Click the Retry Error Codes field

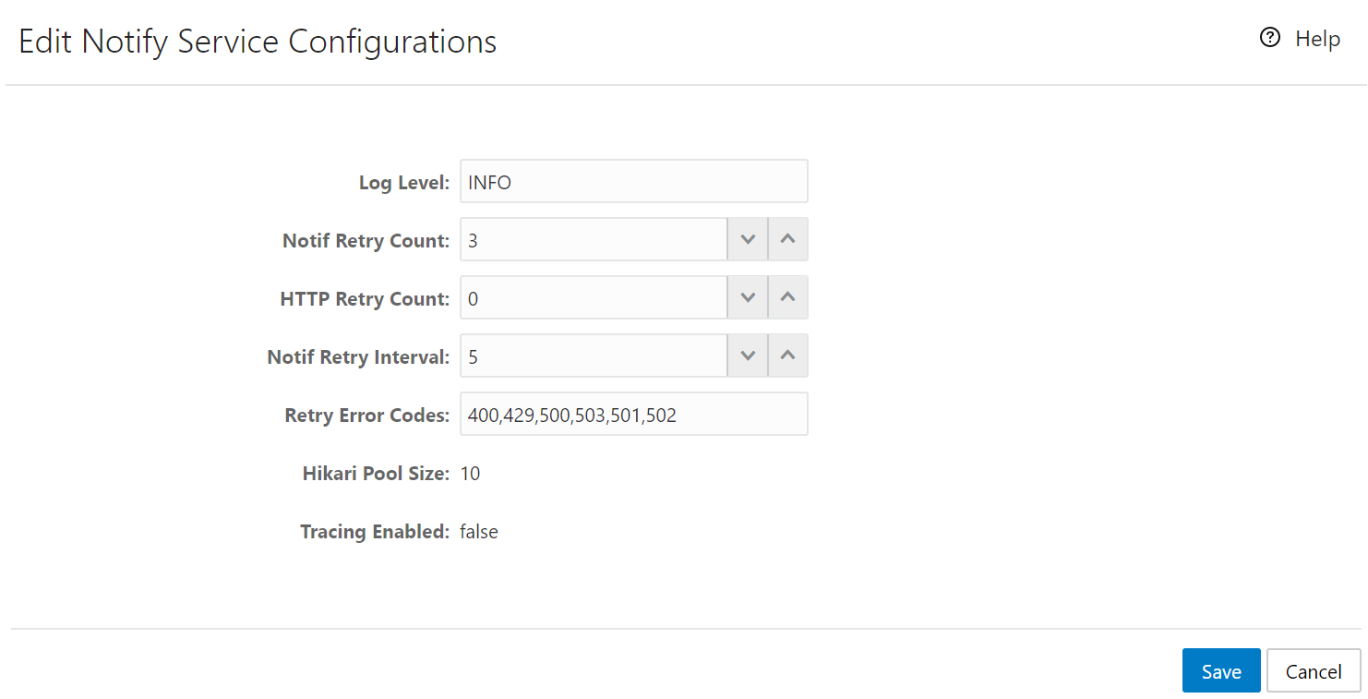(x=634, y=415)
